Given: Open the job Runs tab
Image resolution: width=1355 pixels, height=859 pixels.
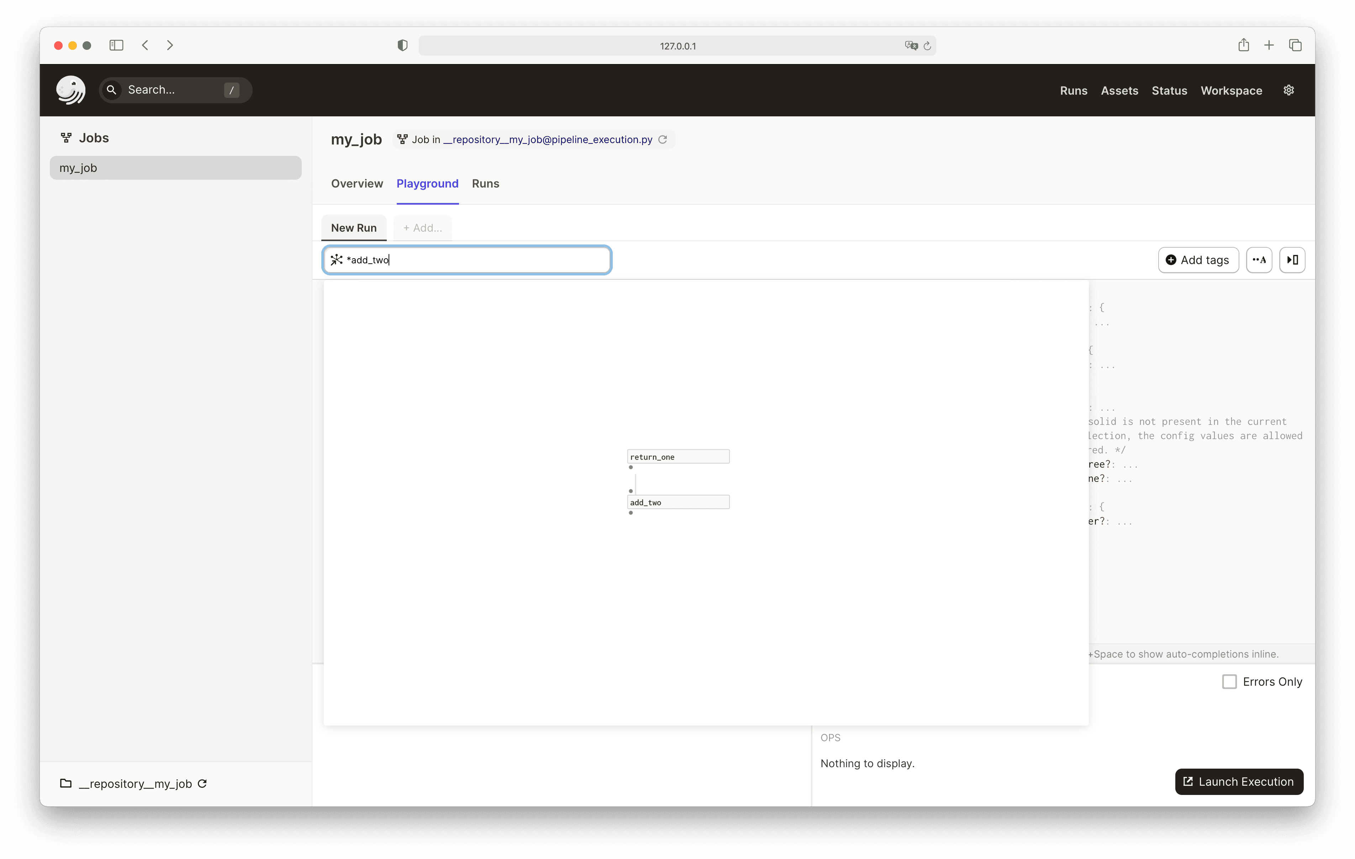Looking at the screenshot, I should tap(485, 184).
